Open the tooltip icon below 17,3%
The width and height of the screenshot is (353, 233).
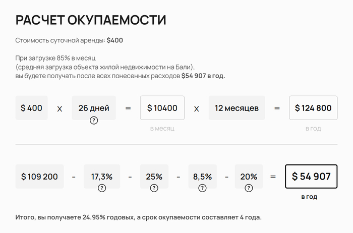(x=102, y=188)
